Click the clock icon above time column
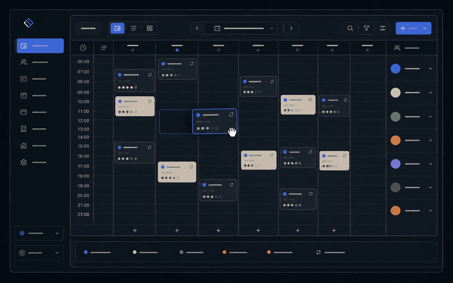This screenshot has height=283, width=453. [83, 48]
